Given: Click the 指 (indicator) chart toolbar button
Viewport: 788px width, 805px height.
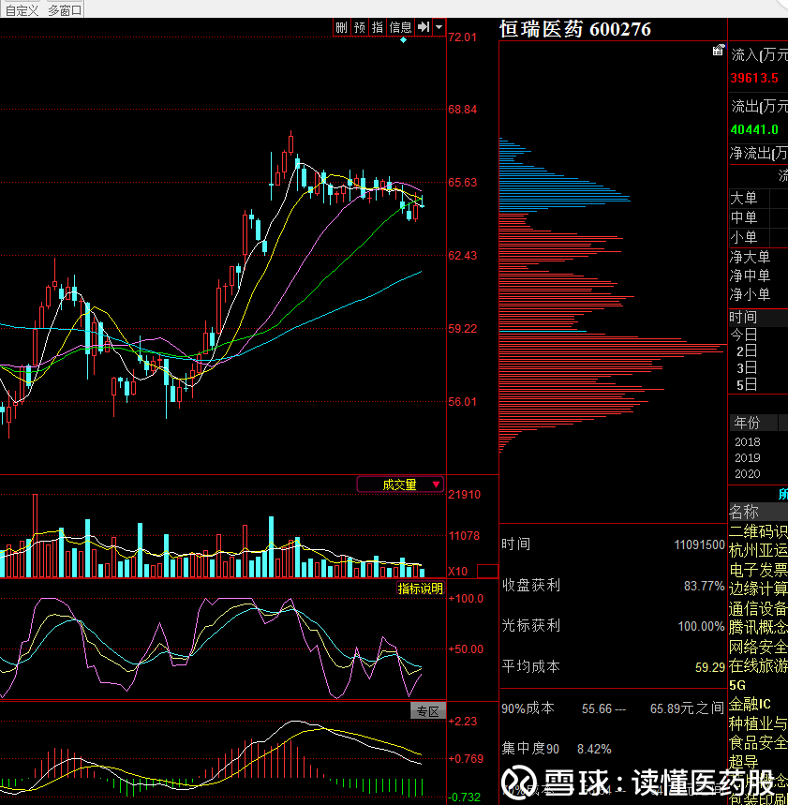Looking at the screenshot, I should 378,27.
